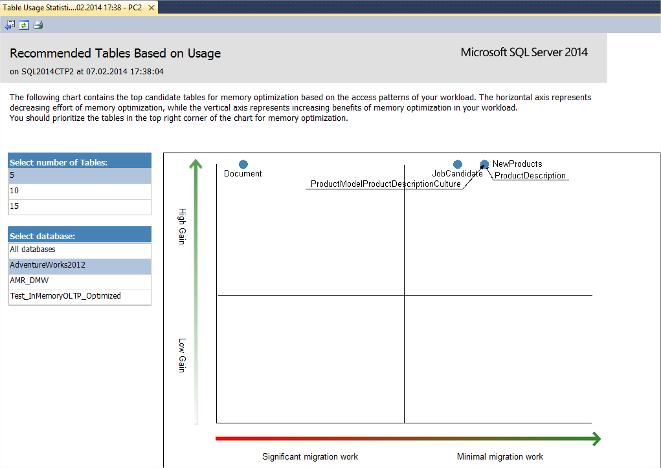Click the 'Significant migration work' axis label
The image size is (661, 468).
(310, 456)
